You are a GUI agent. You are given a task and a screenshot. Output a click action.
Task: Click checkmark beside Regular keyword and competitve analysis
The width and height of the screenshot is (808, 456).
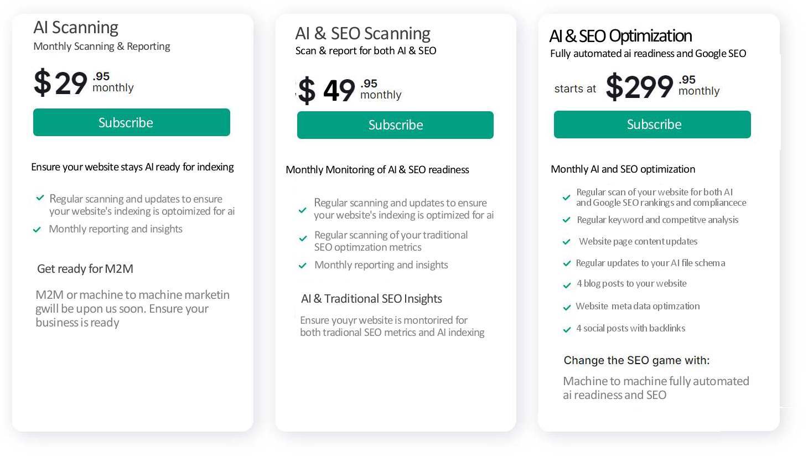click(x=566, y=220)
